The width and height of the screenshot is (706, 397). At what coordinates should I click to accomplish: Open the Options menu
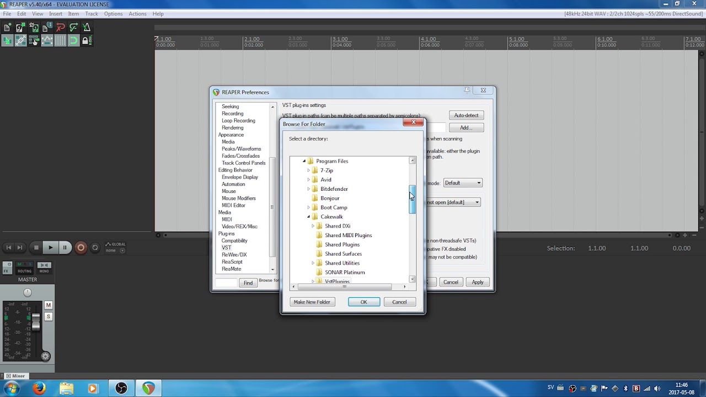(x=114, y=14)
